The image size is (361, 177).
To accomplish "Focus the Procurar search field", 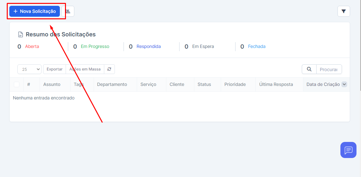I will [329, 69].
